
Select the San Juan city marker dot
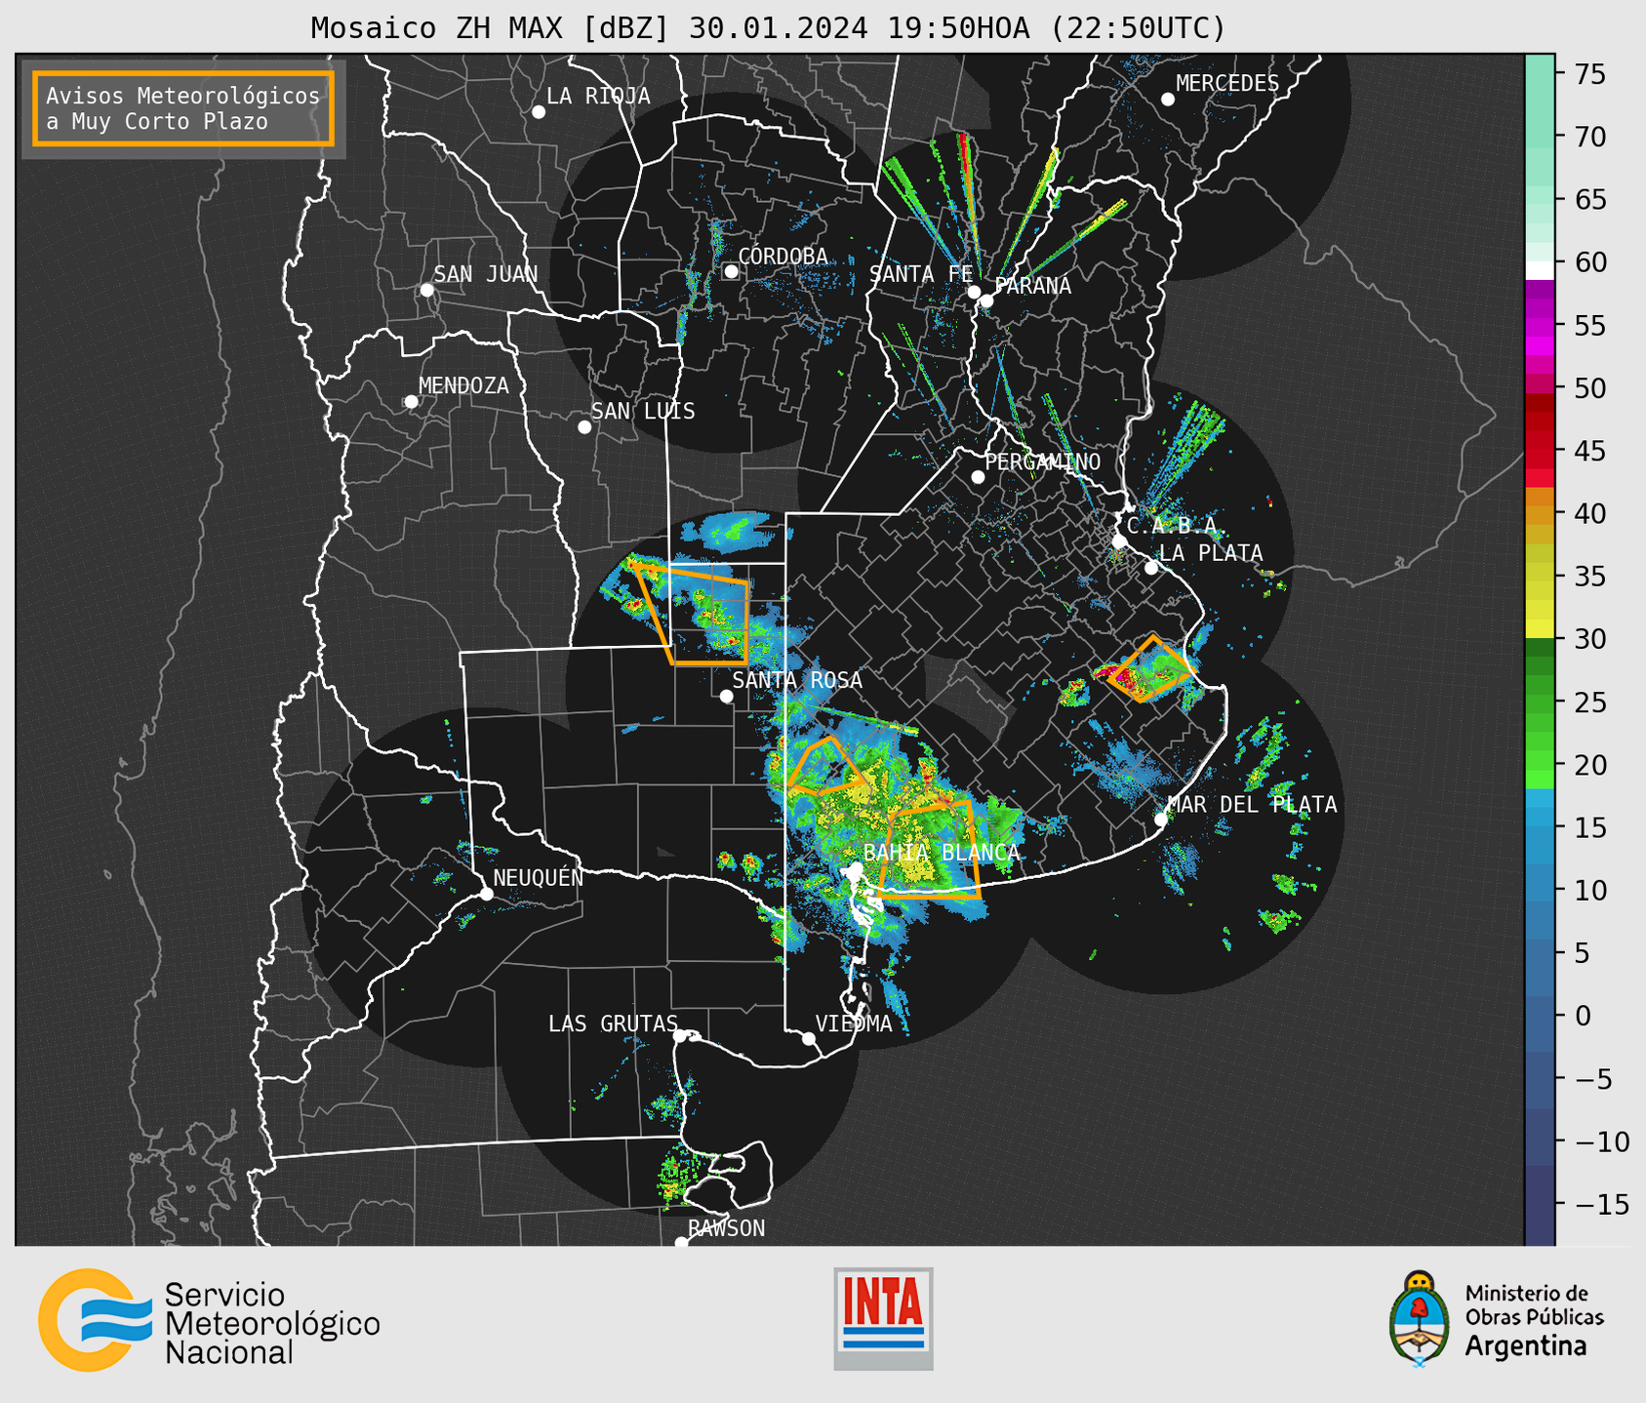(426, 290)
